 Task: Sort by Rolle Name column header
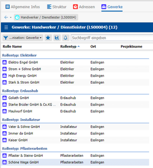tap(12, 46)
